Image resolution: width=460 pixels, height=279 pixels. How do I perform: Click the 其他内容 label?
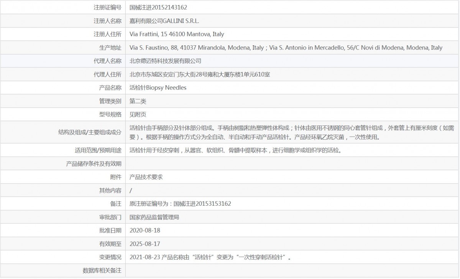[110, 190]
